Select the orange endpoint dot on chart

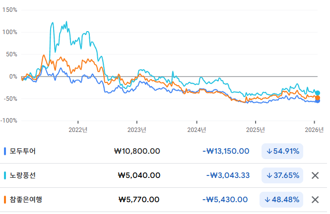tap(318, 97)
